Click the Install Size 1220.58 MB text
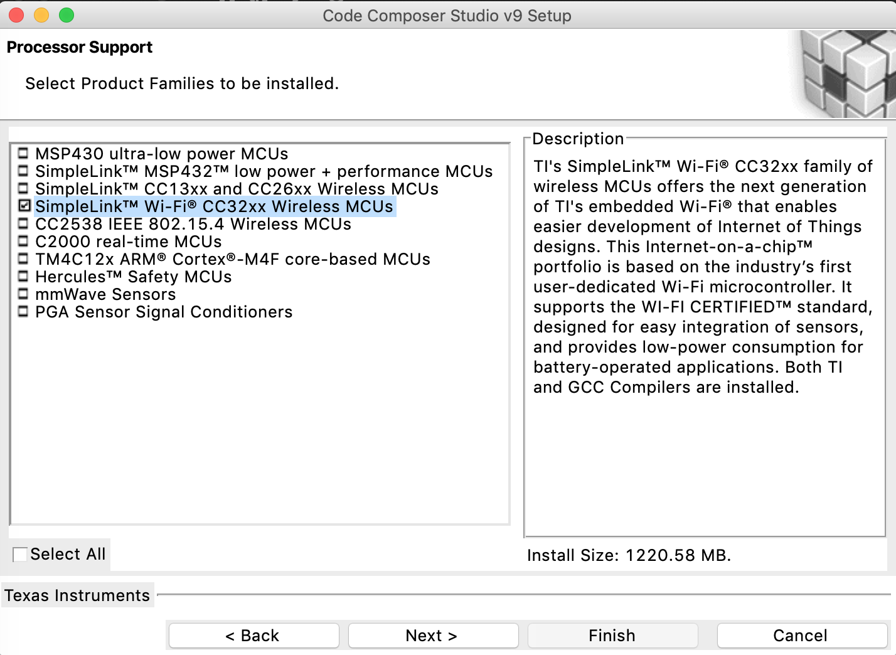Screen dimensions: 896x655 coord(629,555)
